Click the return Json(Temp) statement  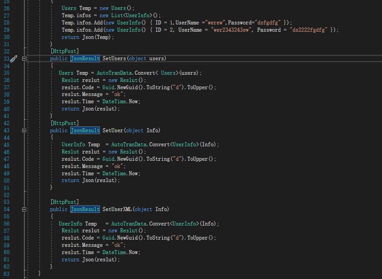coord(88,37)
